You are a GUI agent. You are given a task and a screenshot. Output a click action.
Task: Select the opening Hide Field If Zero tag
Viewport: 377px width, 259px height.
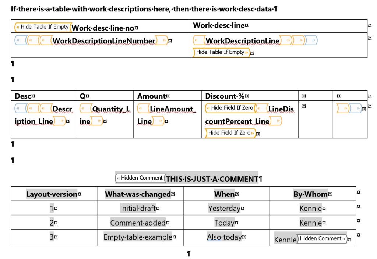pyautogui.click(x=230, y=108)
